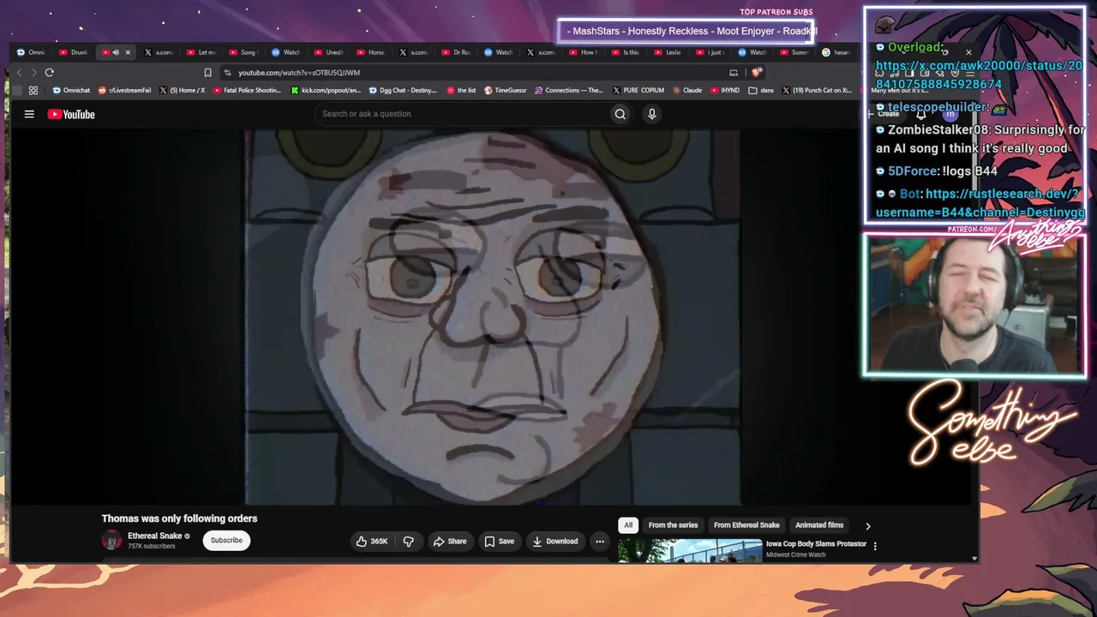Viewport: 1097px width, 617px height.
Task: Open the list bookmark
Action: coord(461,90)
